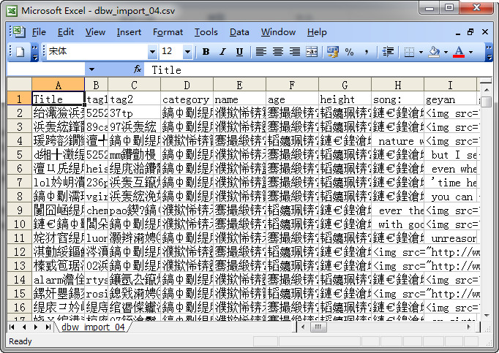The height and width of the screenshot is (353, 499).
Task: Close the workbook with menu bar X
Action: tap(485, 32)
